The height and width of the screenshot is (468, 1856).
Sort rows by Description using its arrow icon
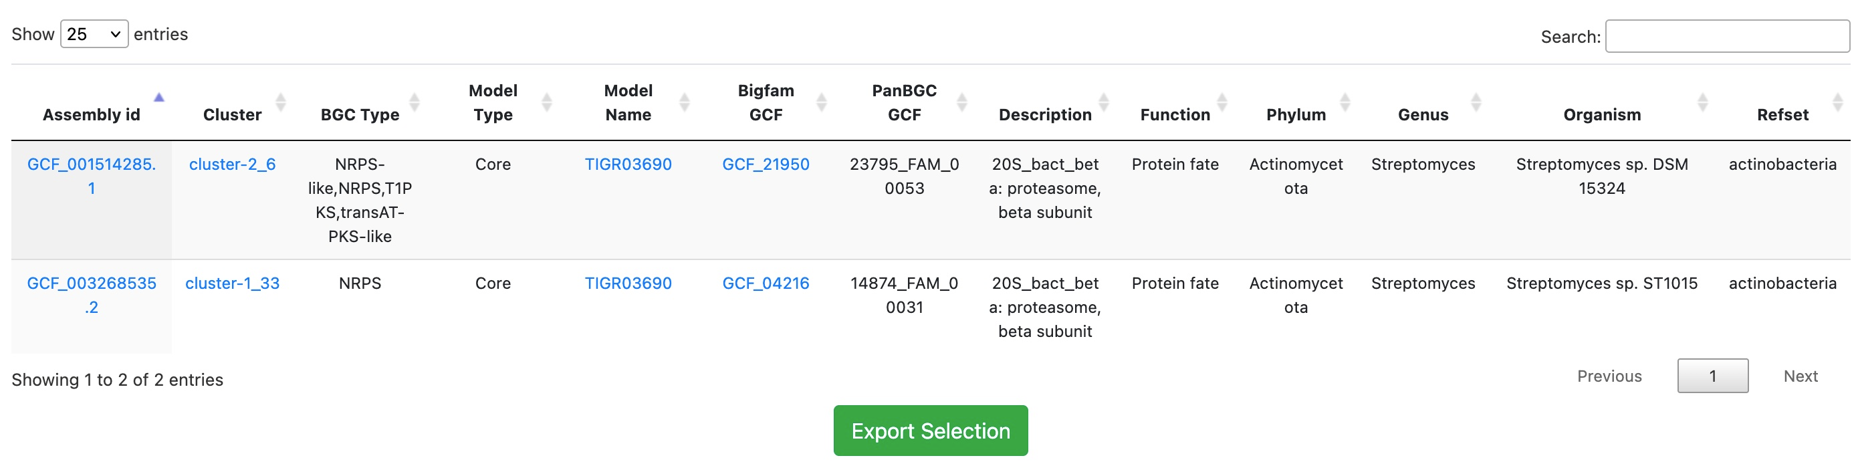coord(1103,102)
